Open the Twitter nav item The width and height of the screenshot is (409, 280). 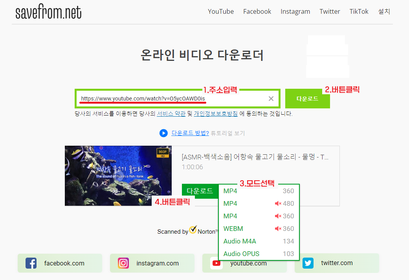330,11
